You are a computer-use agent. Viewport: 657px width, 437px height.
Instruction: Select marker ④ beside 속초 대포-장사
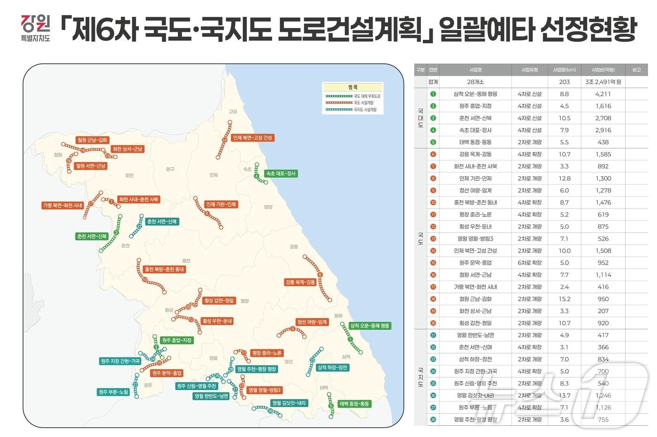[256, 176]
